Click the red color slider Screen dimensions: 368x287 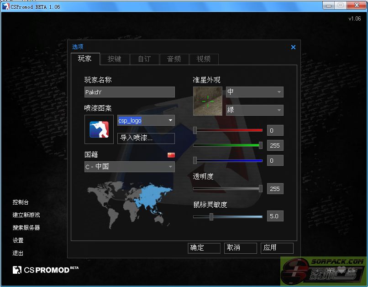click(228, 130)
